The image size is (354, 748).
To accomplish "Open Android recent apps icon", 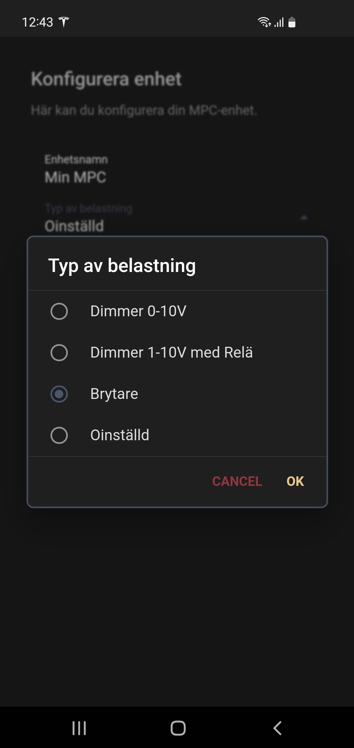I will point(79,728).
